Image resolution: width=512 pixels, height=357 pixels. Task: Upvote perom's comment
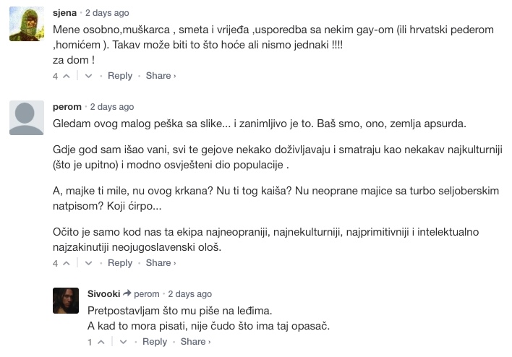click(x=67, y=264)
